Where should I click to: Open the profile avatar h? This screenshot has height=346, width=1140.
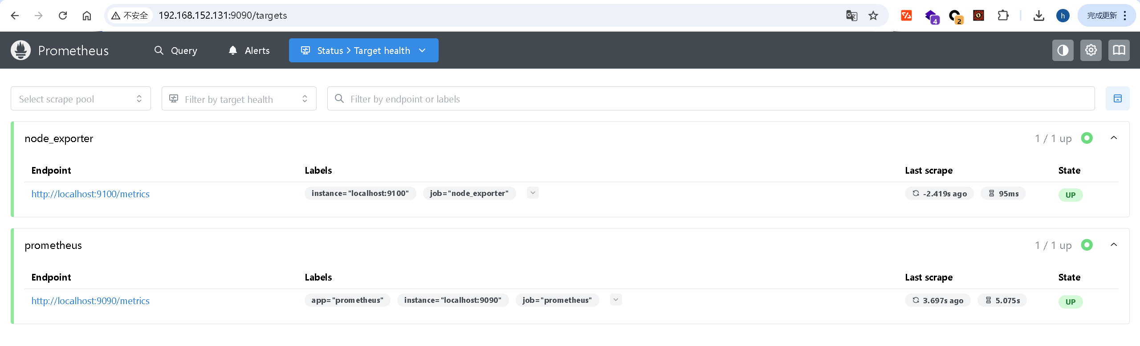[x=1063, y=16]
